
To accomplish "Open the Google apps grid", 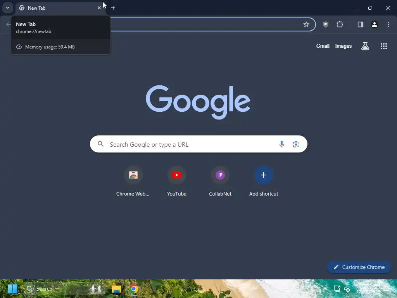I will pos(383,46).
